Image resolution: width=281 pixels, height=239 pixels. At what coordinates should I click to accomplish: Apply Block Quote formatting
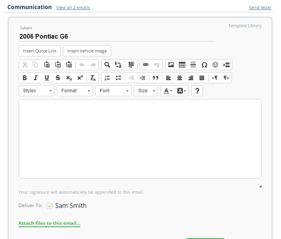(155, 78)
